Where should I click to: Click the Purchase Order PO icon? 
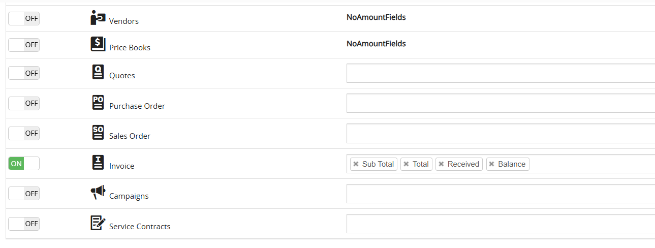pos(98,103)
